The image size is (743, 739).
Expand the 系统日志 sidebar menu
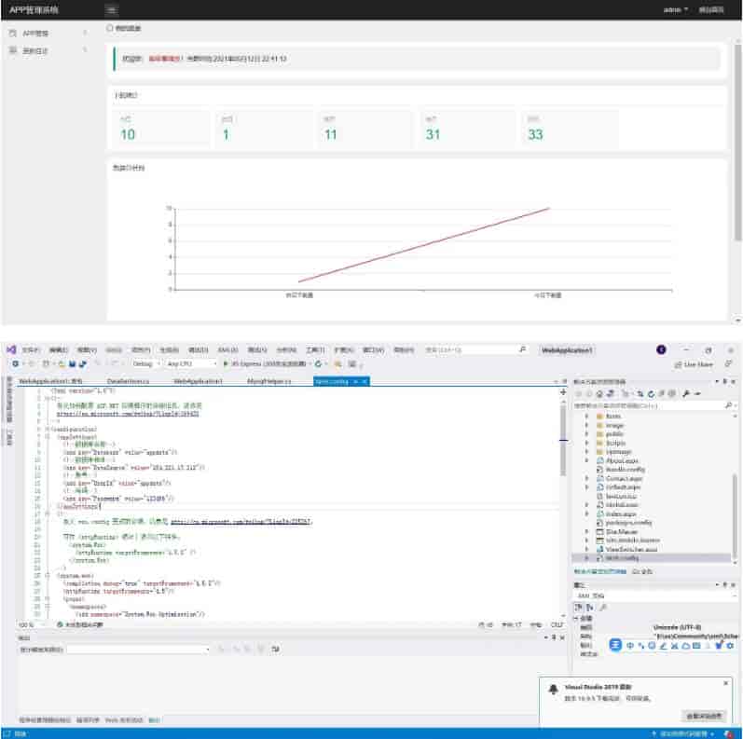coord(35,50)
